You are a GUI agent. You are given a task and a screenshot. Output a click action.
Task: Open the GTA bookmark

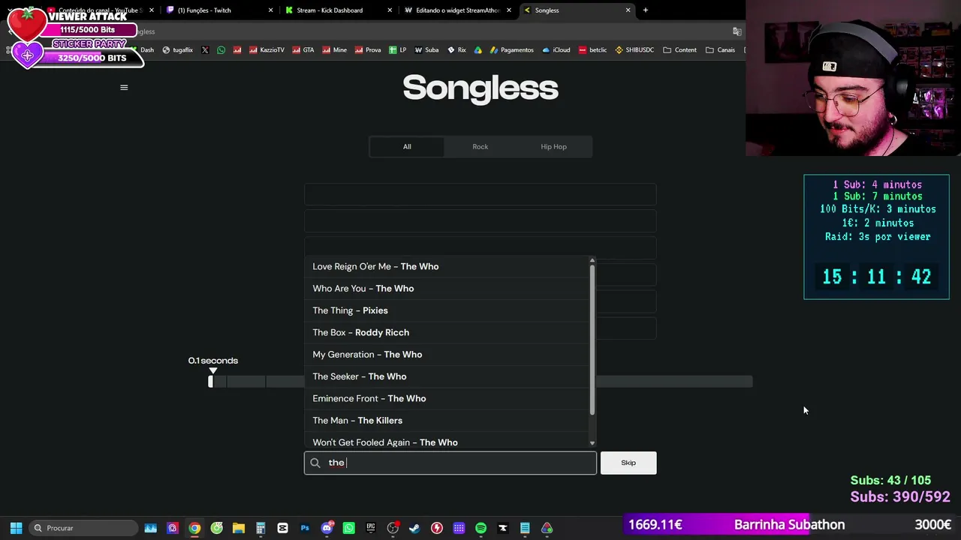303,50
